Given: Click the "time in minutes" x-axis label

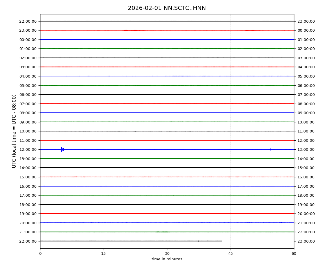Looking at the screenshot, I should [167, 259].
